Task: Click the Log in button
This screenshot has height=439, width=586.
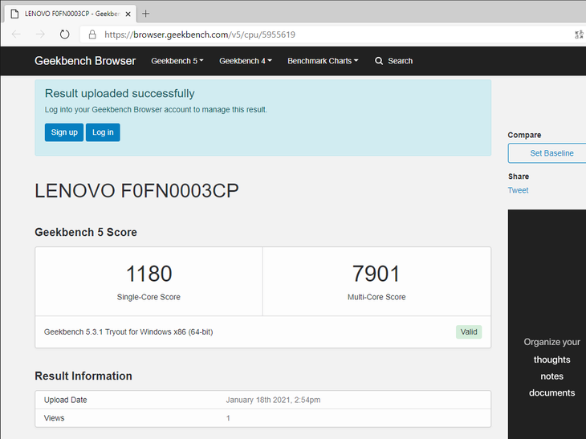Action: [103, 132]
